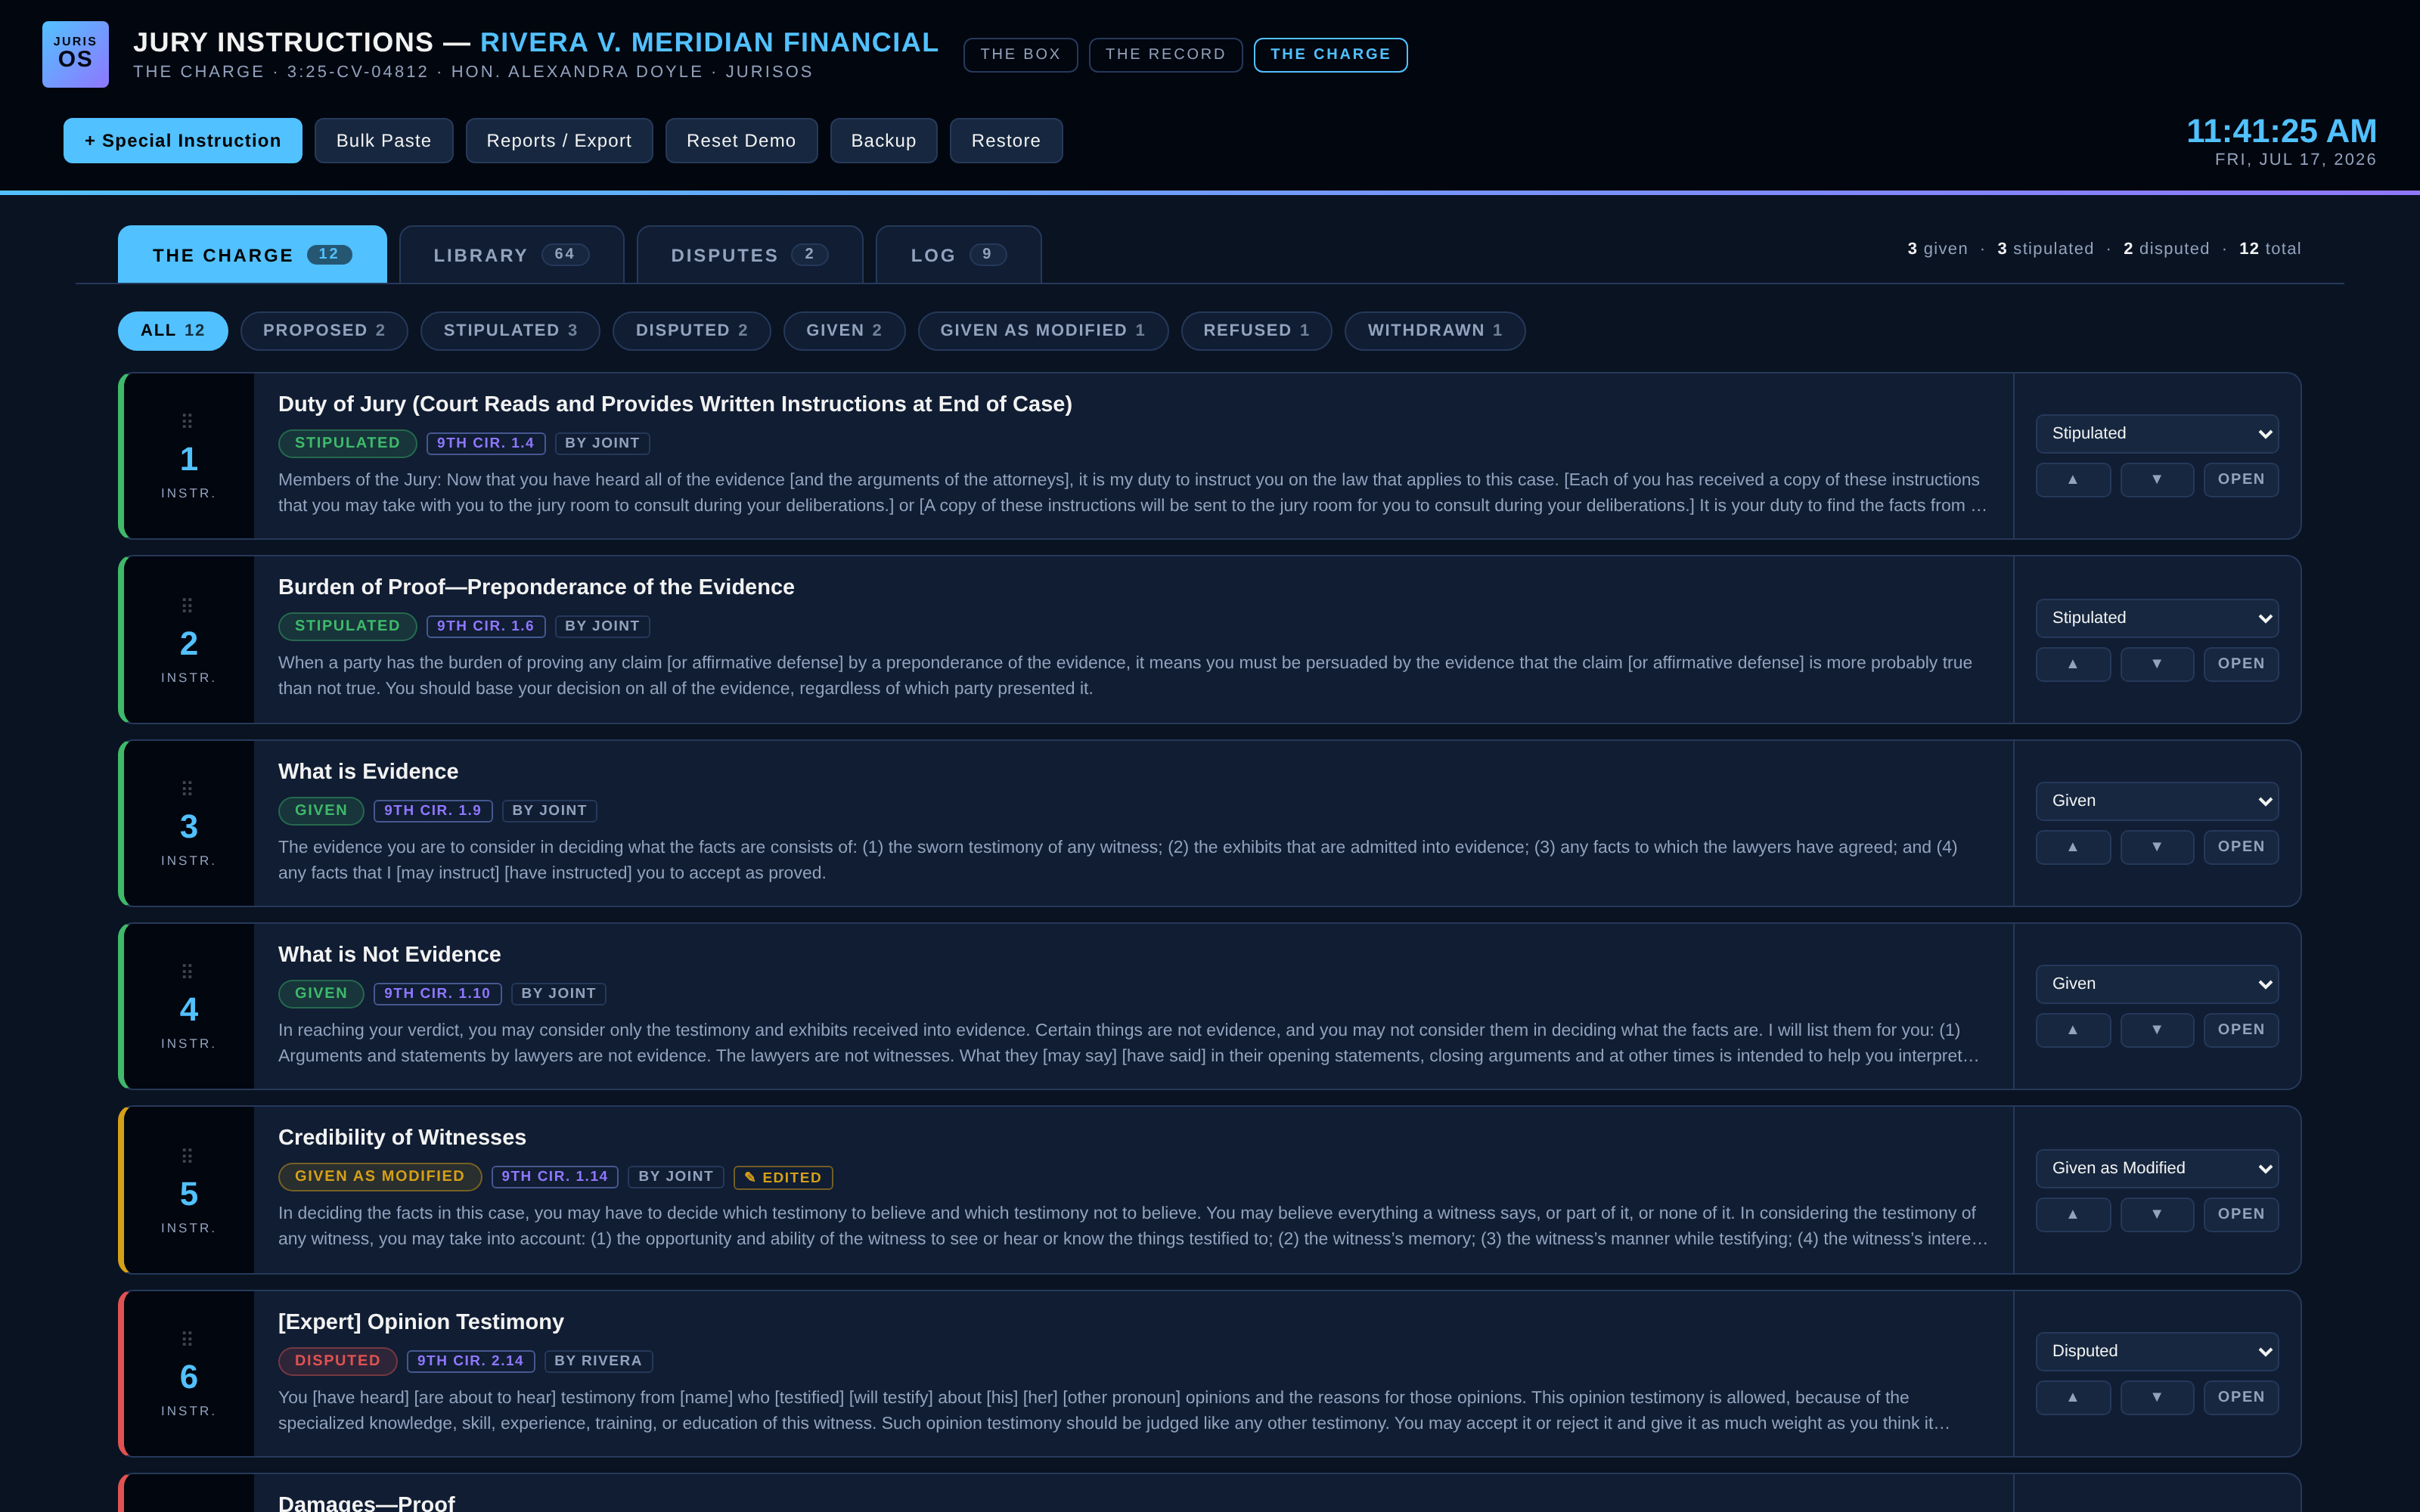Filter list by Stipulated 3
Screen dimensions: 2420x1512
[510, 331]
